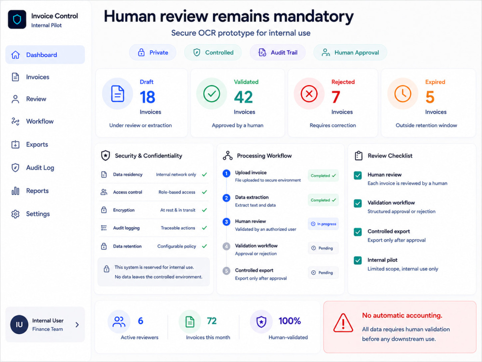Screen dimensions: 482x362
Task: Open the Exports menu item
Action: pyautogui.click(x=45, y=144)
